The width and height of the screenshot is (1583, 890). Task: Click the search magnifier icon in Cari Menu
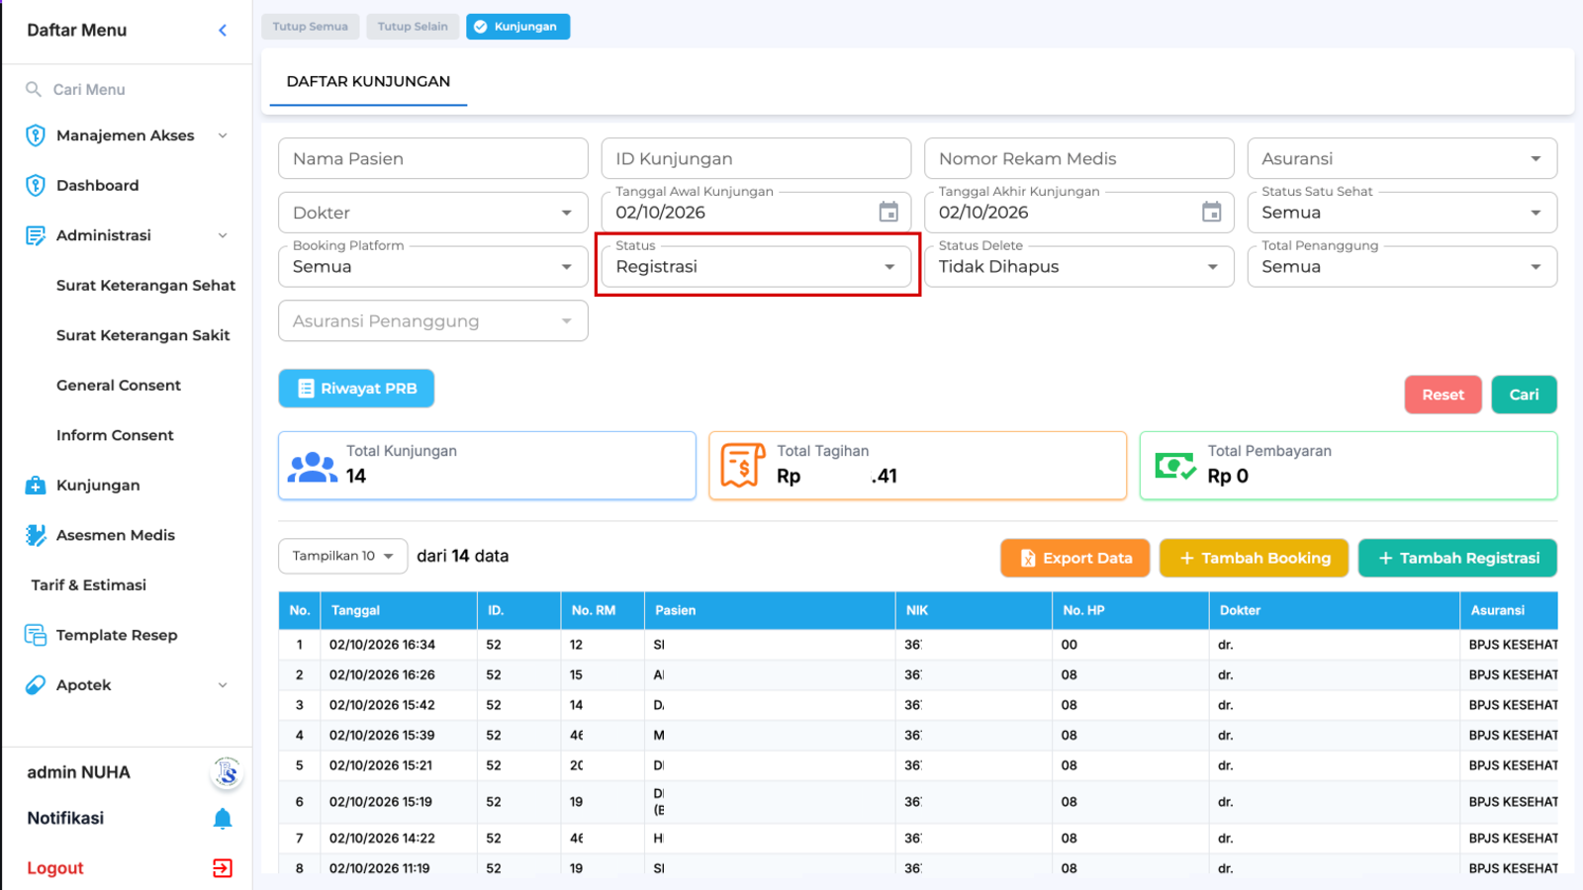point(34,89)
